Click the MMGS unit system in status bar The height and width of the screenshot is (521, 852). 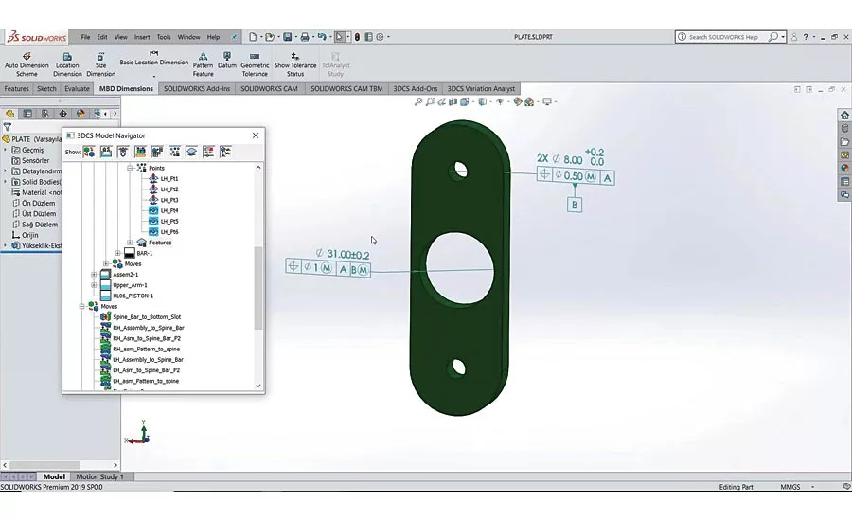click(x=790, y=487)
